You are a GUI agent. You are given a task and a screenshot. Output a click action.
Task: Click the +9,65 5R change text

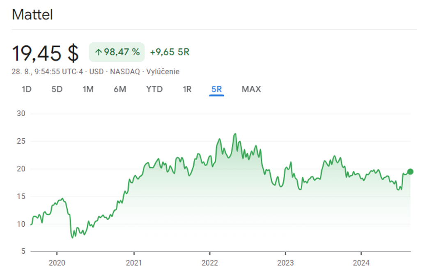(x=170, y=52)
